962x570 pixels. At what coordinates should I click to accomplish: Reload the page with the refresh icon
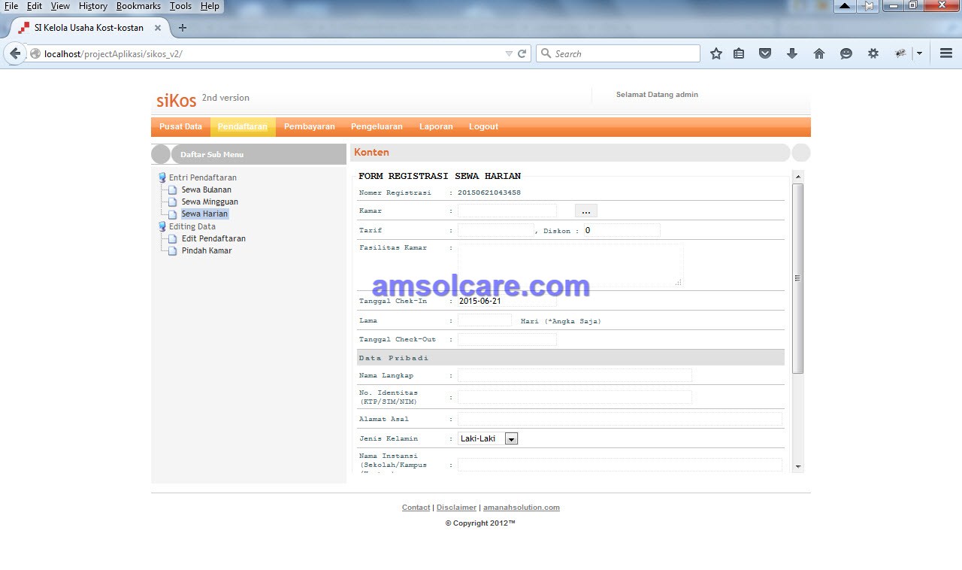coord(522,54)
